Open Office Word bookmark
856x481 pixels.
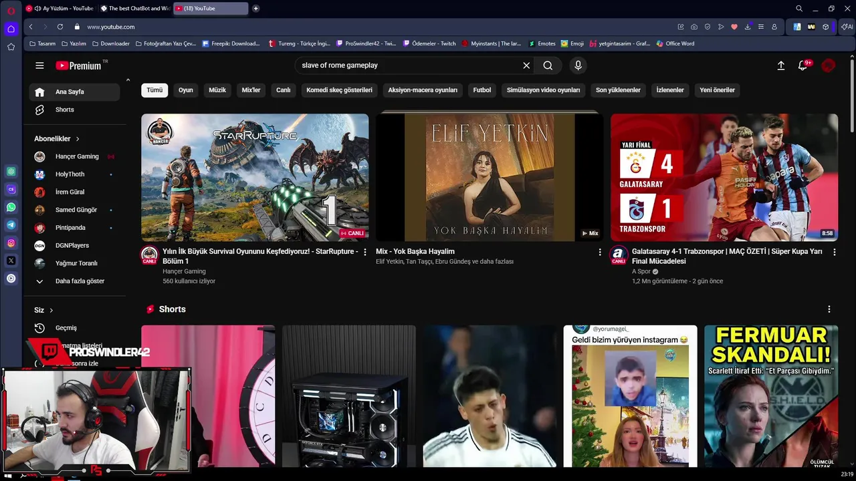click(x=675, y=43)
